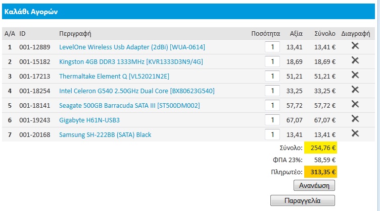Image resolution: width=380 pixels, height=211 pixels.
Task: Click the 67,07 € total for Gigabyte
Action: coord(325,120)
